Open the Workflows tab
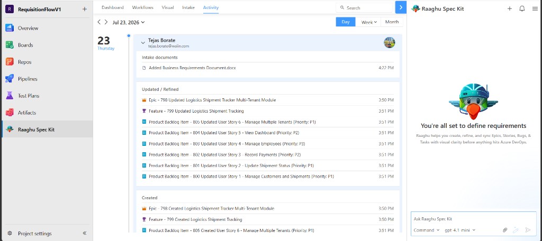 [x=143, y=7]
